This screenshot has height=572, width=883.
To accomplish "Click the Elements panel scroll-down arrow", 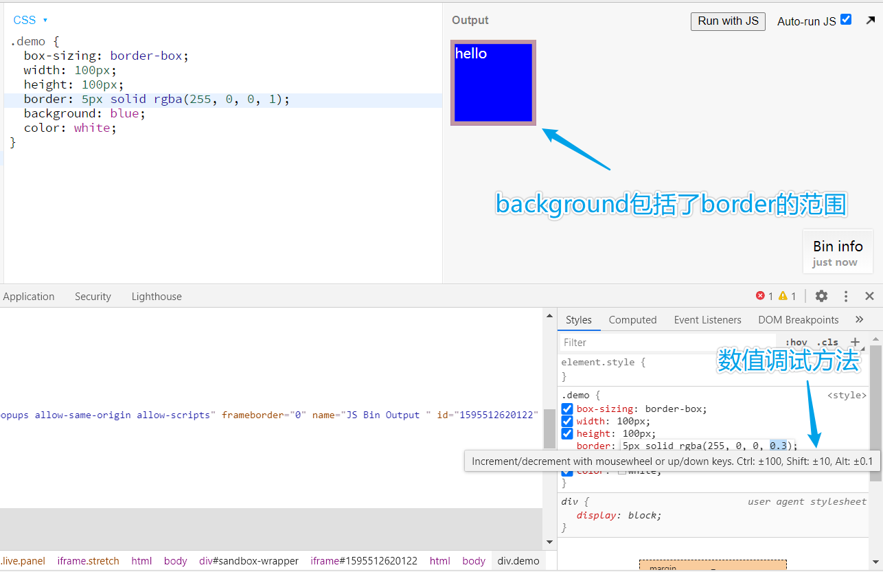I will coord(549,542).
